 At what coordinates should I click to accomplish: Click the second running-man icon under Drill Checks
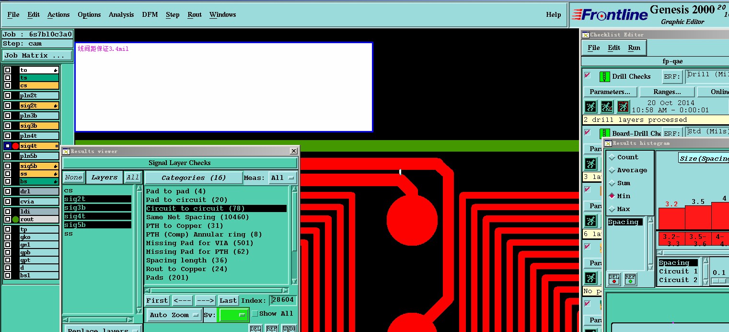pos(607,107)
